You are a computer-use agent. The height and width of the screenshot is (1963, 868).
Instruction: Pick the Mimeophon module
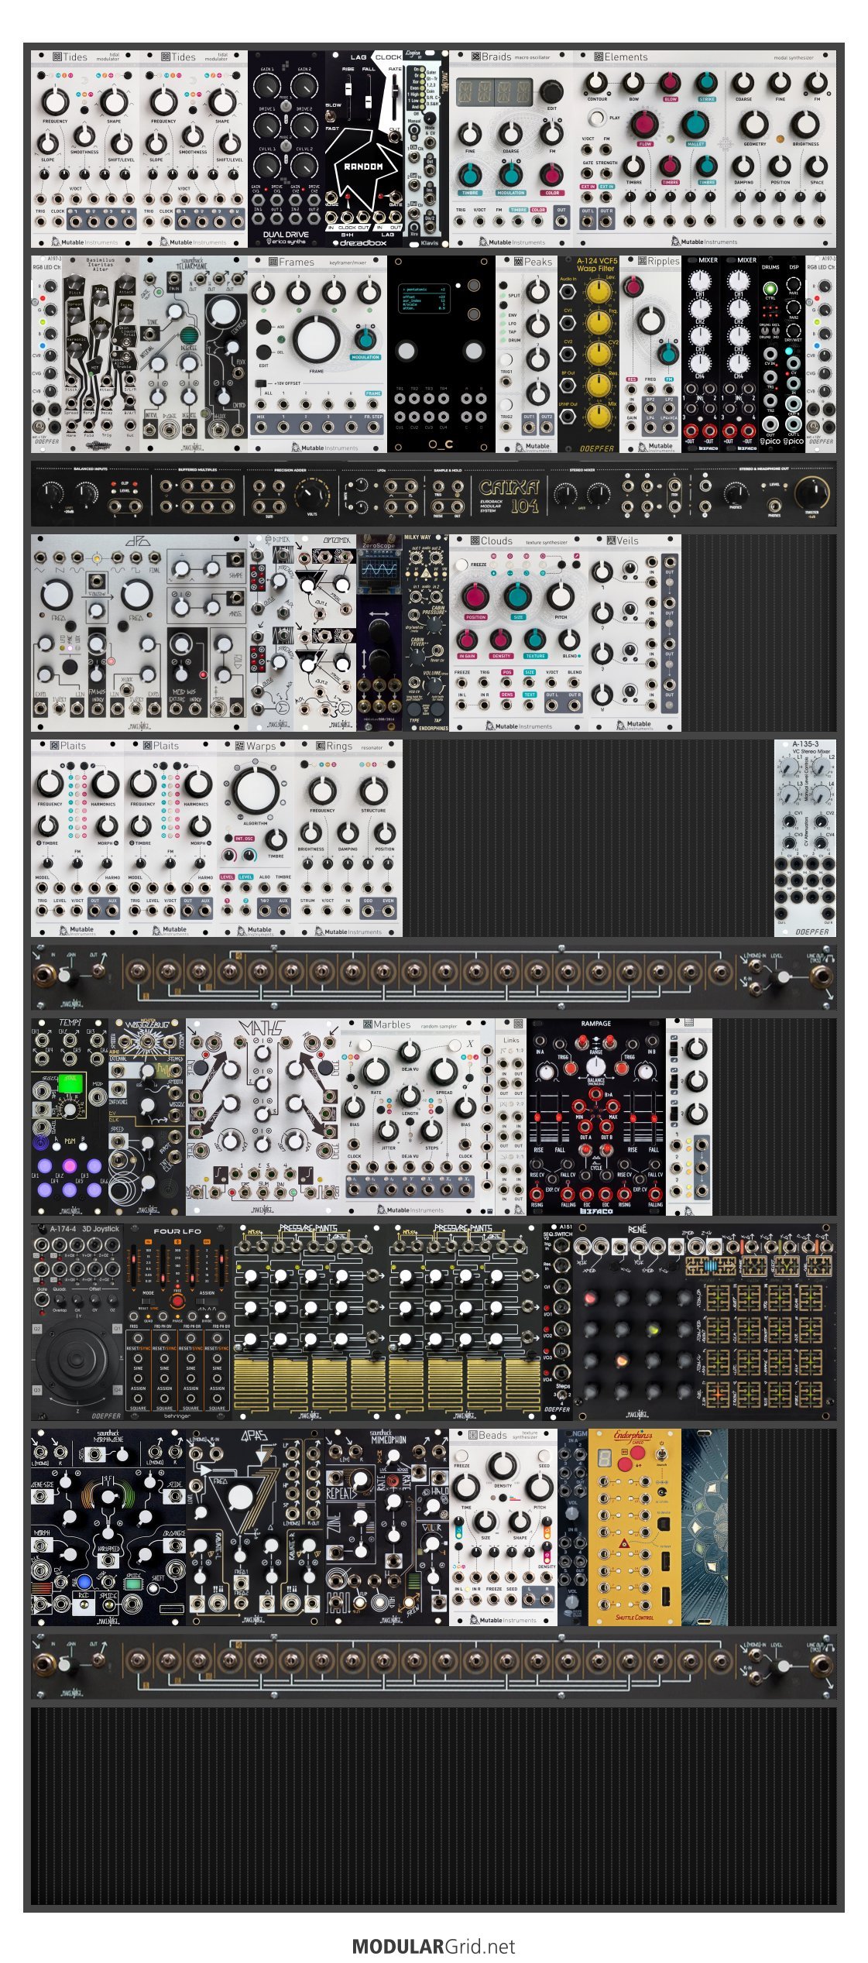pos(387,1527)
